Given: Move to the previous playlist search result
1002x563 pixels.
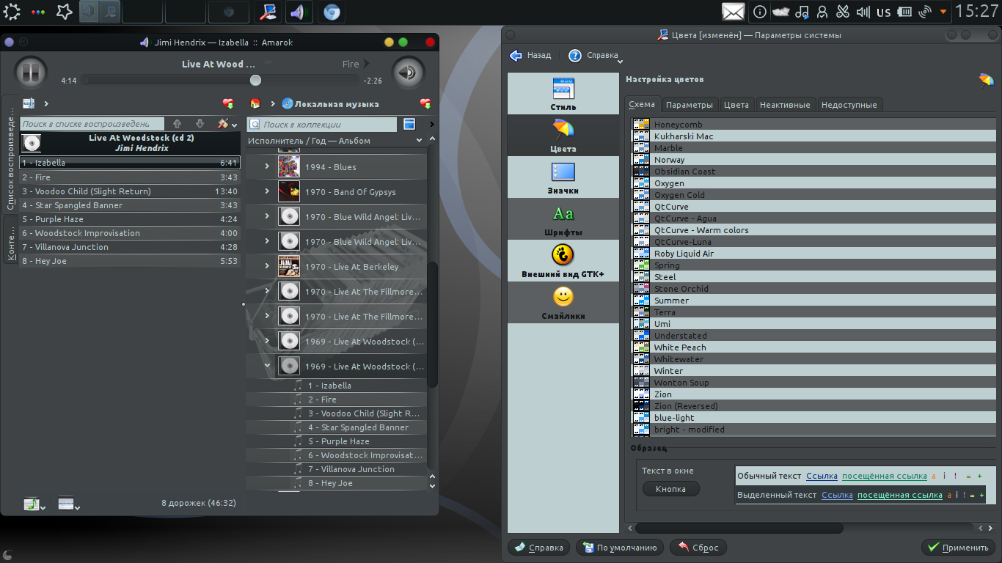Looking at the screenshot, I should [177, 124].
